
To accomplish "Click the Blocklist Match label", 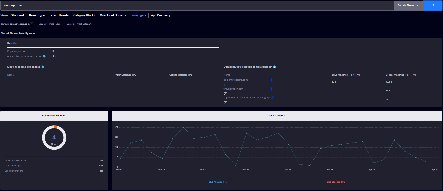I will pos(14,171).
